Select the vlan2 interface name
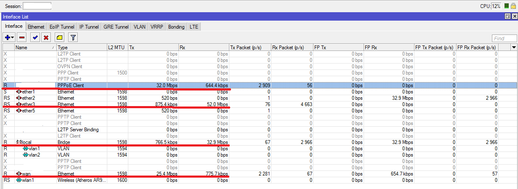Viewport: 518px width, 189px height. 35,155
